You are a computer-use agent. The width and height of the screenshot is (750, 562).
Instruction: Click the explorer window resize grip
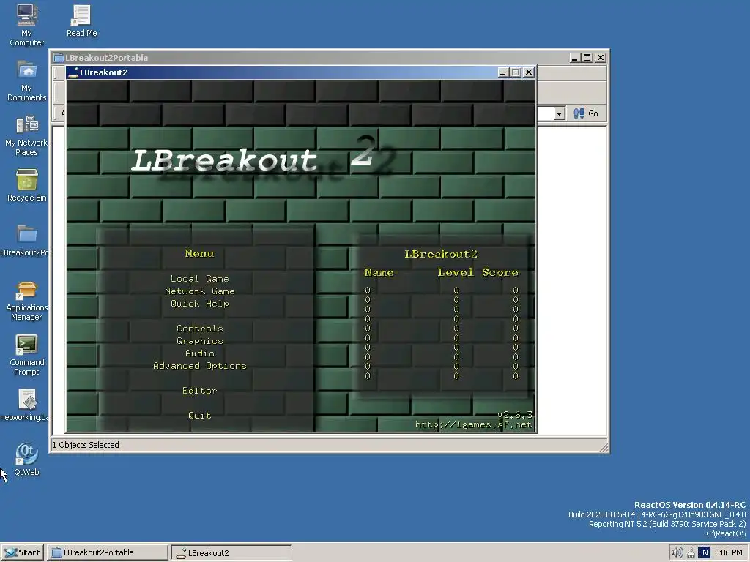604,447
